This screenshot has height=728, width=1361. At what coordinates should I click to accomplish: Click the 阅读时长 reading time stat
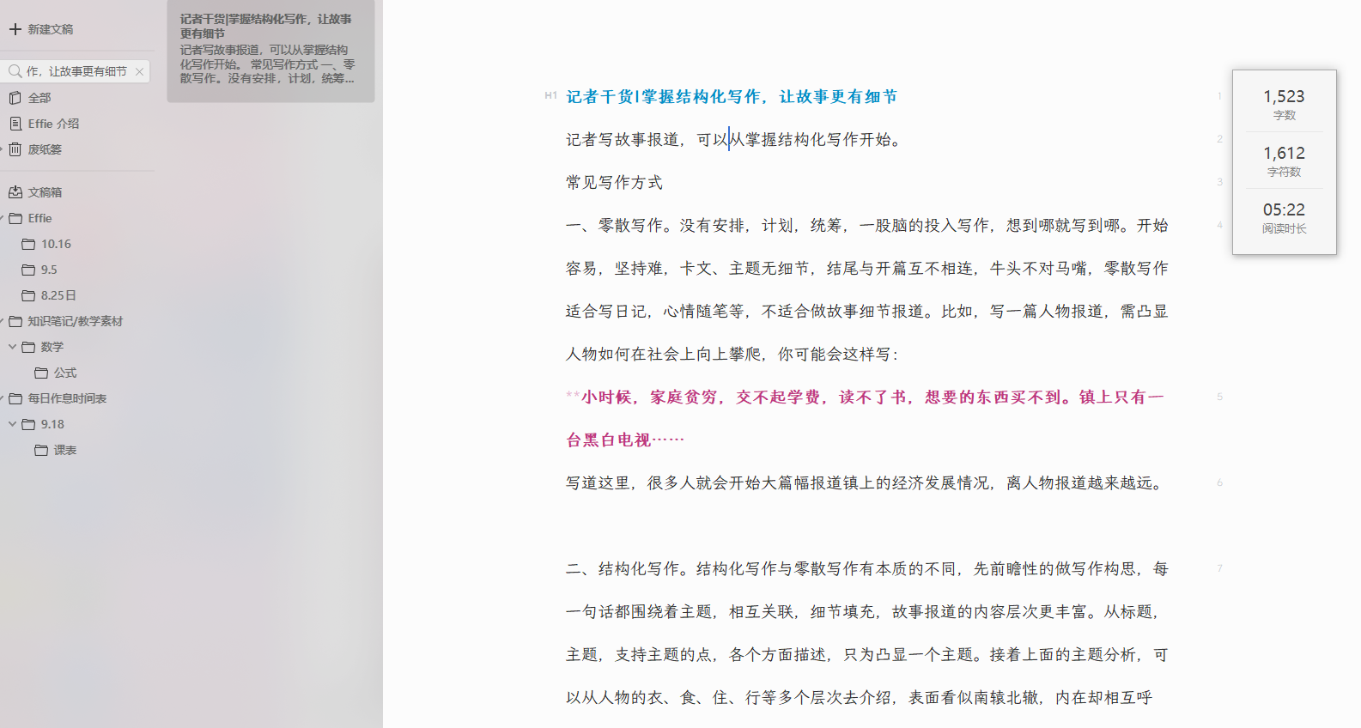[1284, 217]
